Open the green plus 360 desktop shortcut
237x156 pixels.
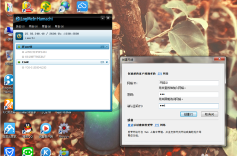click(x=46, y=7)
